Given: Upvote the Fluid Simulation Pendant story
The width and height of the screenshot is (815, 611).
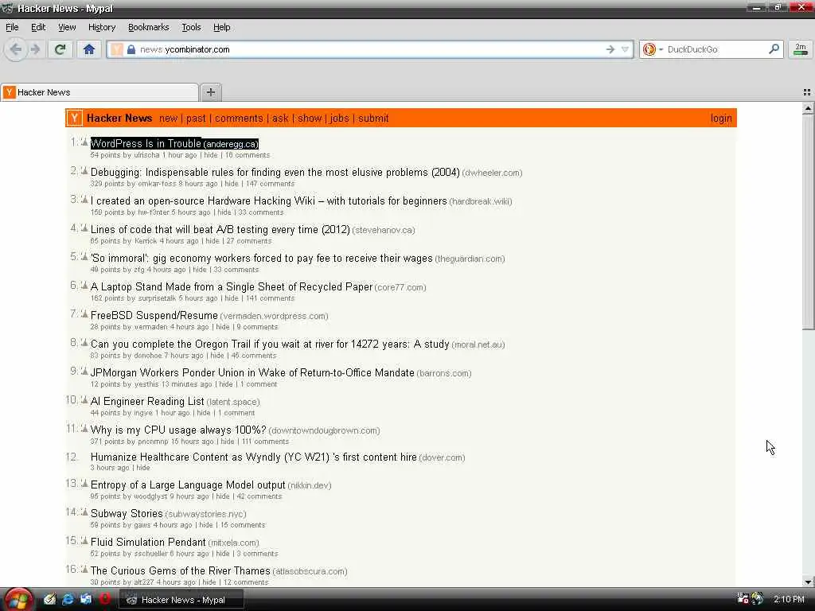Looking at the screenshot, I should click(x=84, y=540).
